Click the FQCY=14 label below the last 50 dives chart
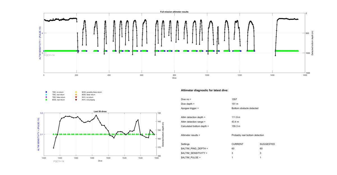Viewport: 337px width, 175px height. click(x=59, y=161)
